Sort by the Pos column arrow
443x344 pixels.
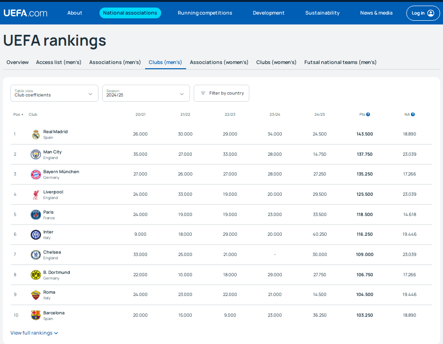(22, 114)
